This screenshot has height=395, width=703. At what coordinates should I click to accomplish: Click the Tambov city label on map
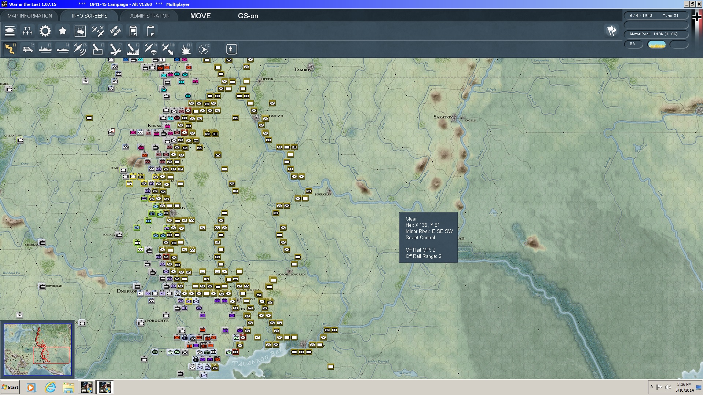pos(302,69)
